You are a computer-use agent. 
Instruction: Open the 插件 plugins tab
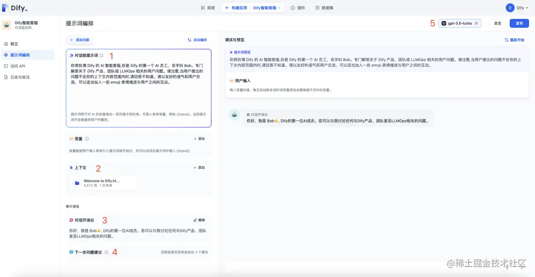coord(298,8)
